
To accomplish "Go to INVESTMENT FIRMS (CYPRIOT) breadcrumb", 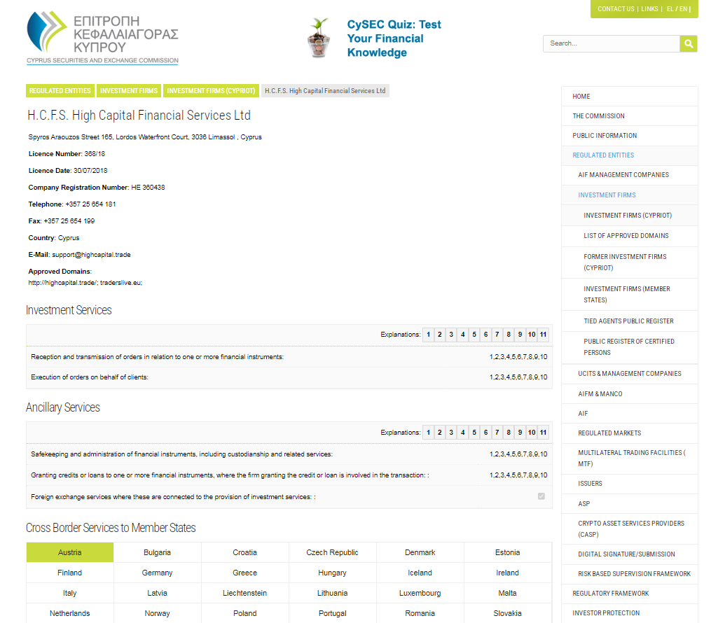I will point(211,90).
